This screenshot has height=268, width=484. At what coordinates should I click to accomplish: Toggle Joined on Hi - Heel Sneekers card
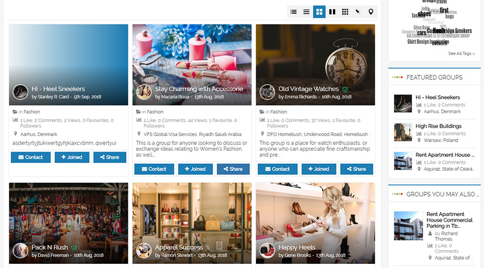point(72,157)
